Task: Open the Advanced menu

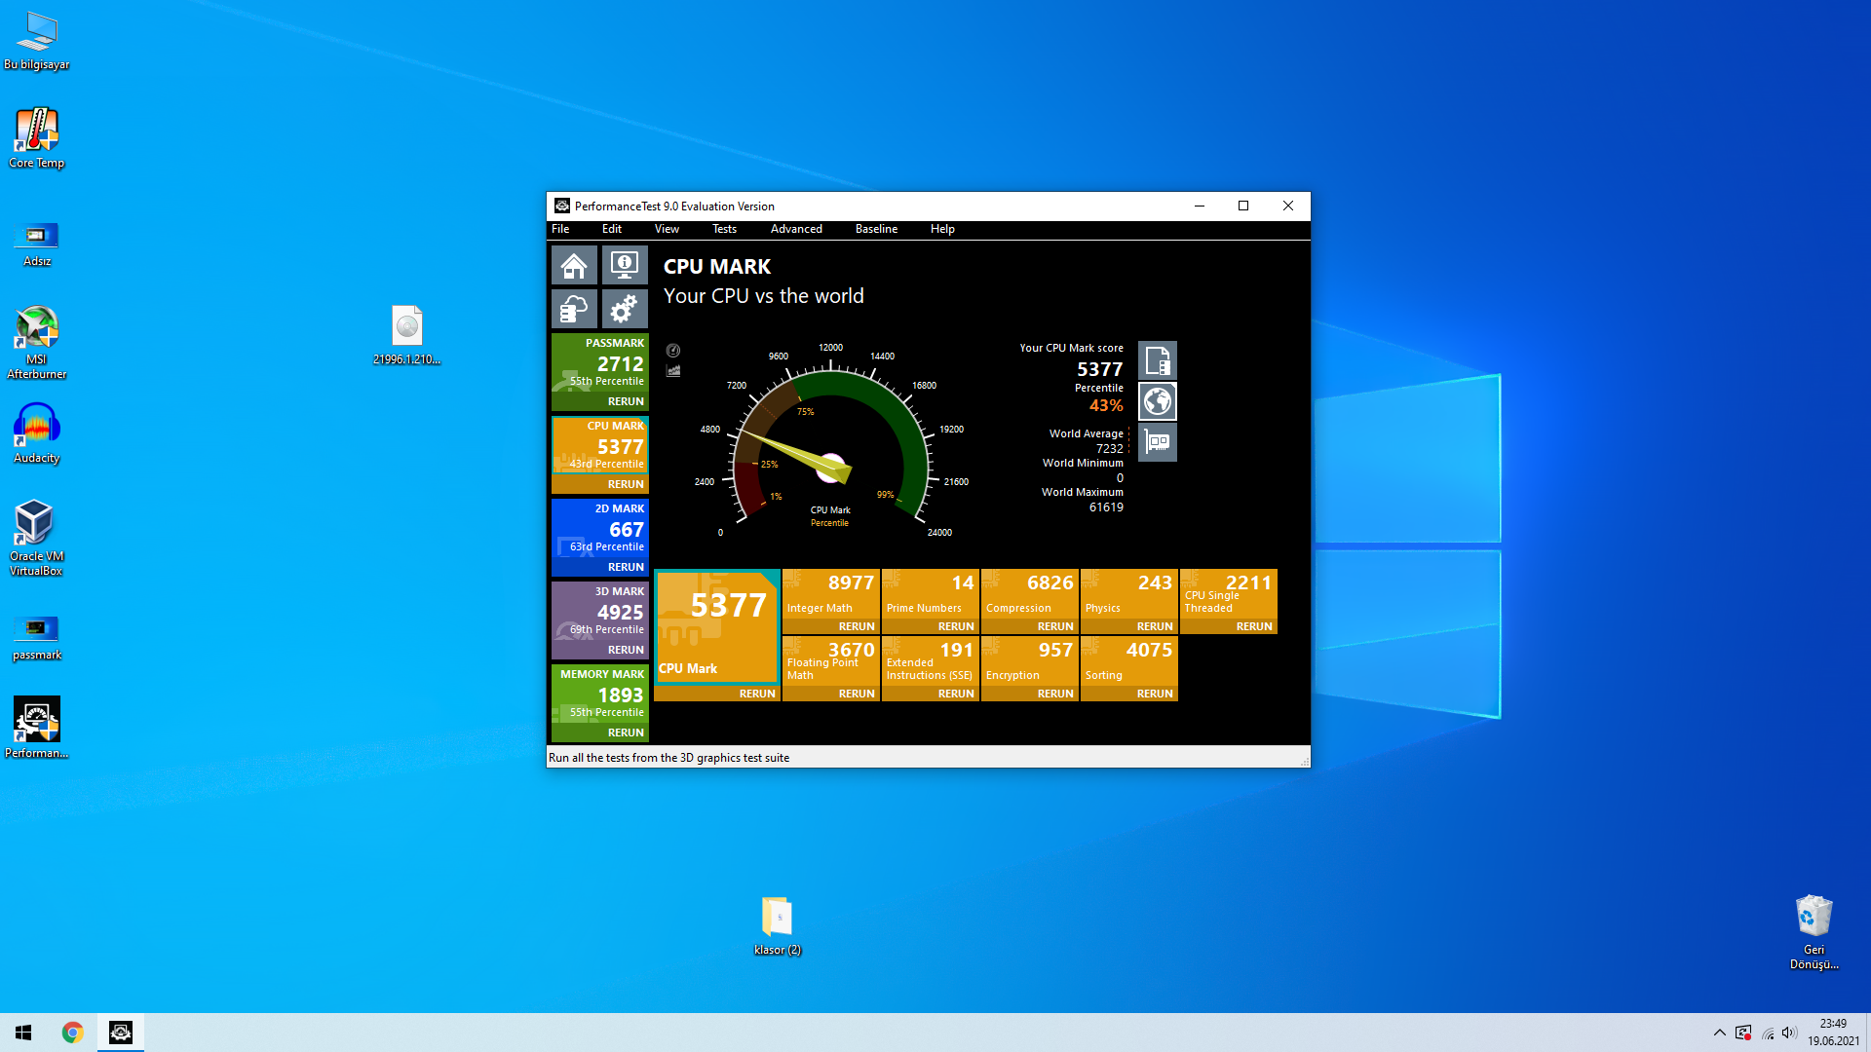Action: [x=796, y=229]
